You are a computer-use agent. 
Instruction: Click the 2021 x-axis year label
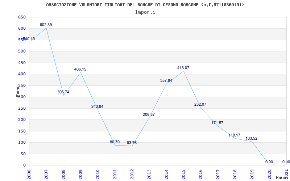(x=286, y=174)
